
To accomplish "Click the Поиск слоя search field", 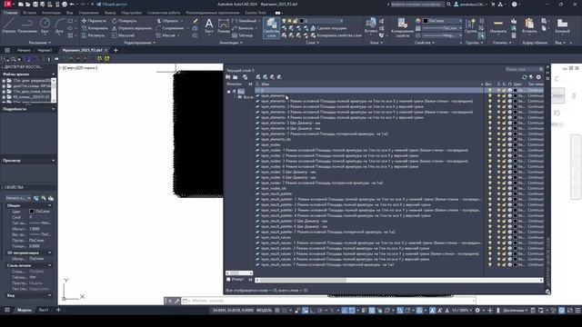I will [524, 69].
